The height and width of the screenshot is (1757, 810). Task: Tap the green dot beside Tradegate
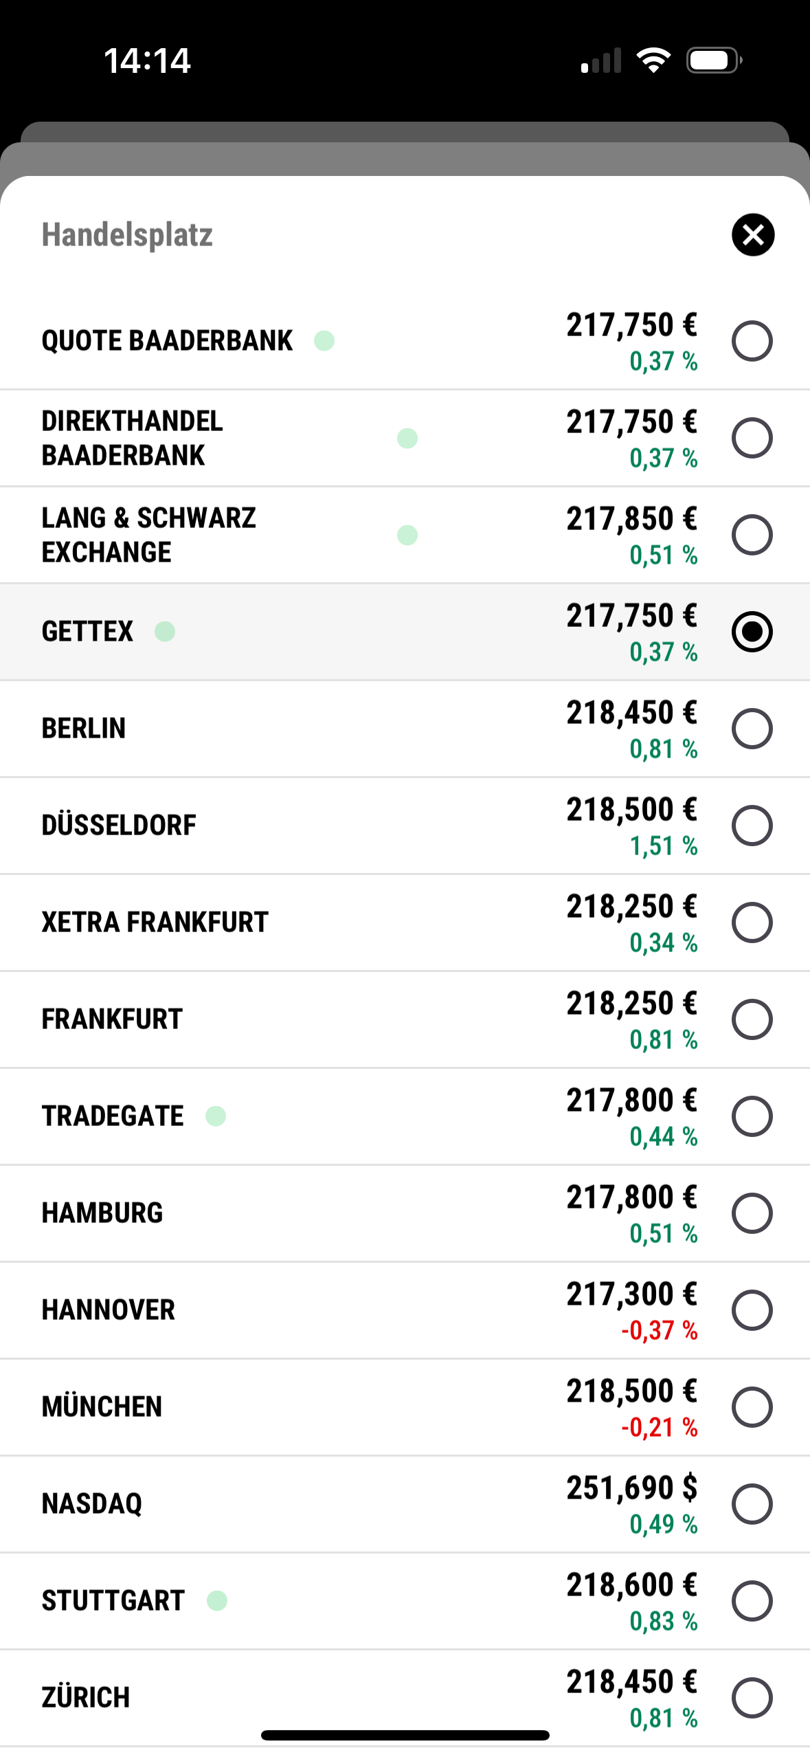(x=216, y=1116)
